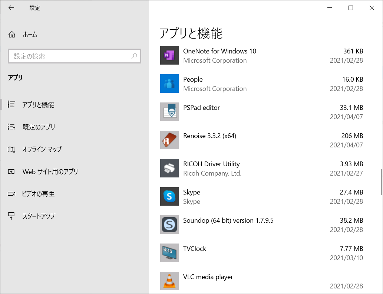Select Renoise 3.3.2 (x64) app name

pos(209,136)
